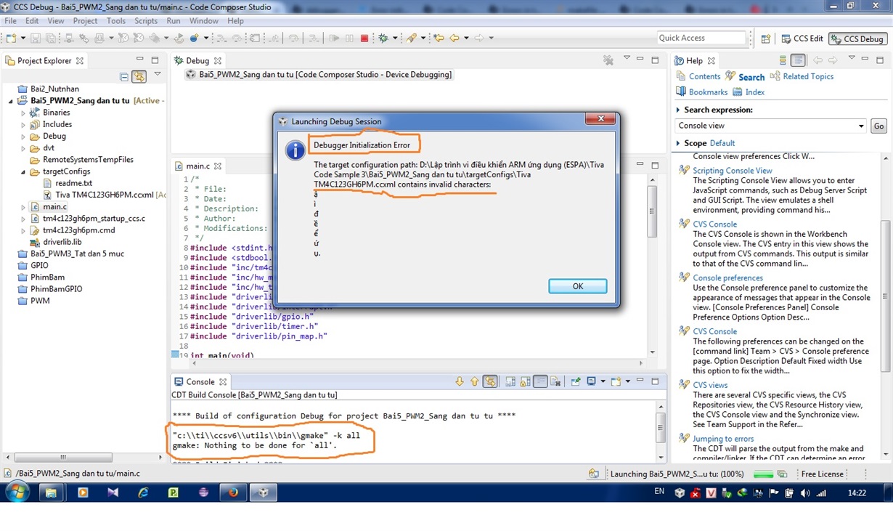The image size is (893, 531).
Task: Open Scripting Console View help result
Action: coord(733,171)
